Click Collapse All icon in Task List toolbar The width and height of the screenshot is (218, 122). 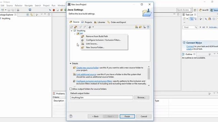coord(214,19)
